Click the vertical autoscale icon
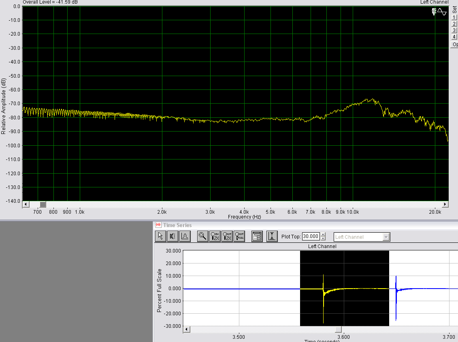 272,236
